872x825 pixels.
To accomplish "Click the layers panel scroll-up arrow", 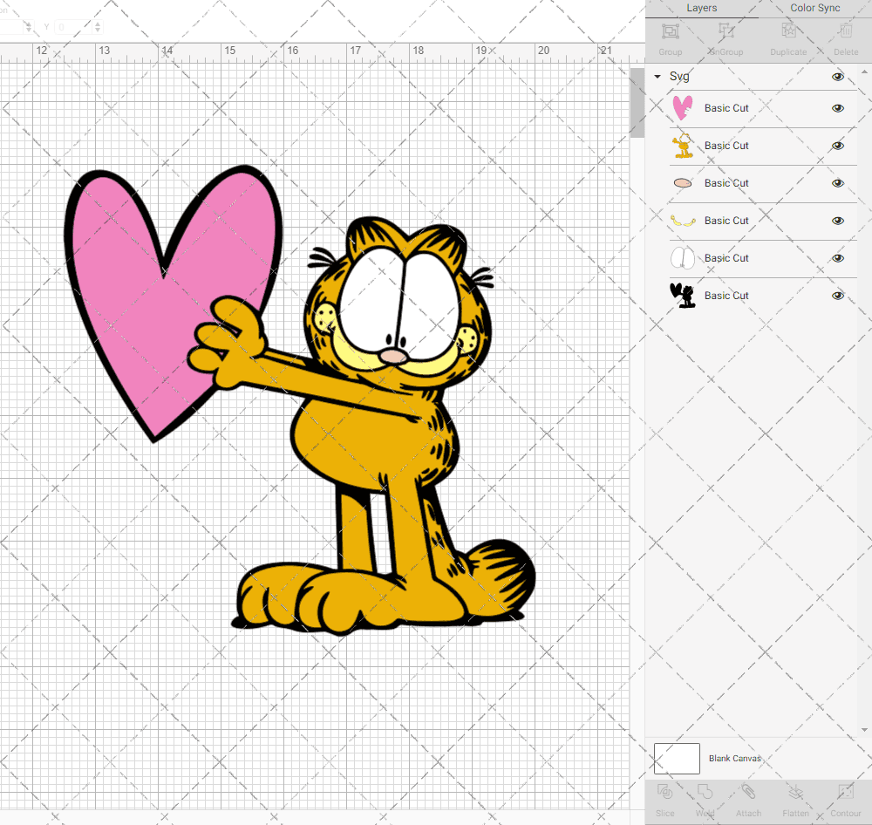I will pyautogui.click(x=864, y=72).
